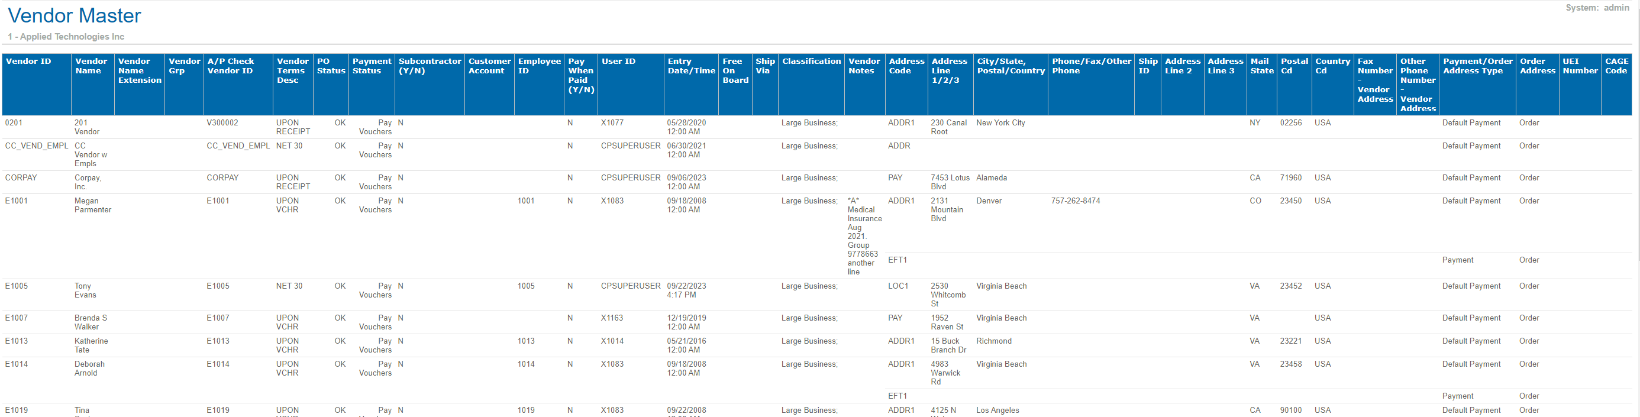Select A/P check vendor ID V300002
Screen dimensions: 1640x417
(x=222, y=123)
